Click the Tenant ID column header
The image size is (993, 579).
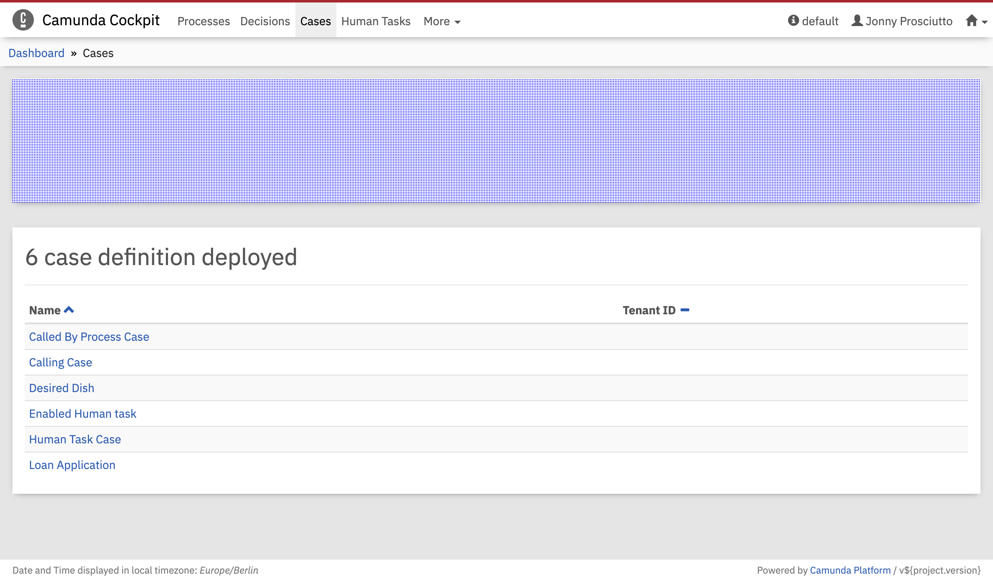click(649, 310)
